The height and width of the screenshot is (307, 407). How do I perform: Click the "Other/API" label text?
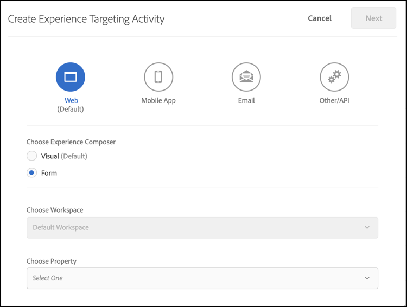click(334, 100)
